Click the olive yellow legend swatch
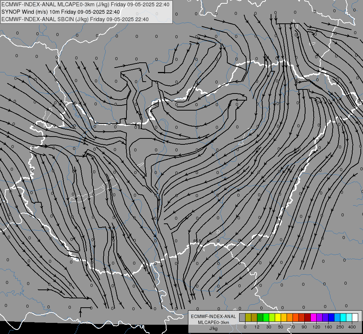The width and height of the screenshot is (363, 334). coord(248,317)
